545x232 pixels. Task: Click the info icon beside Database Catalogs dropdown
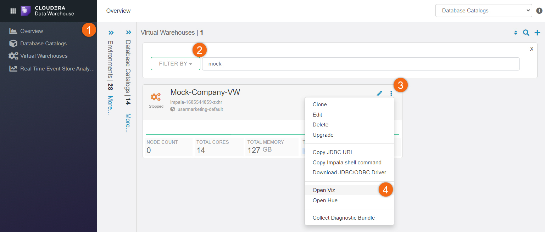(539, 11)
